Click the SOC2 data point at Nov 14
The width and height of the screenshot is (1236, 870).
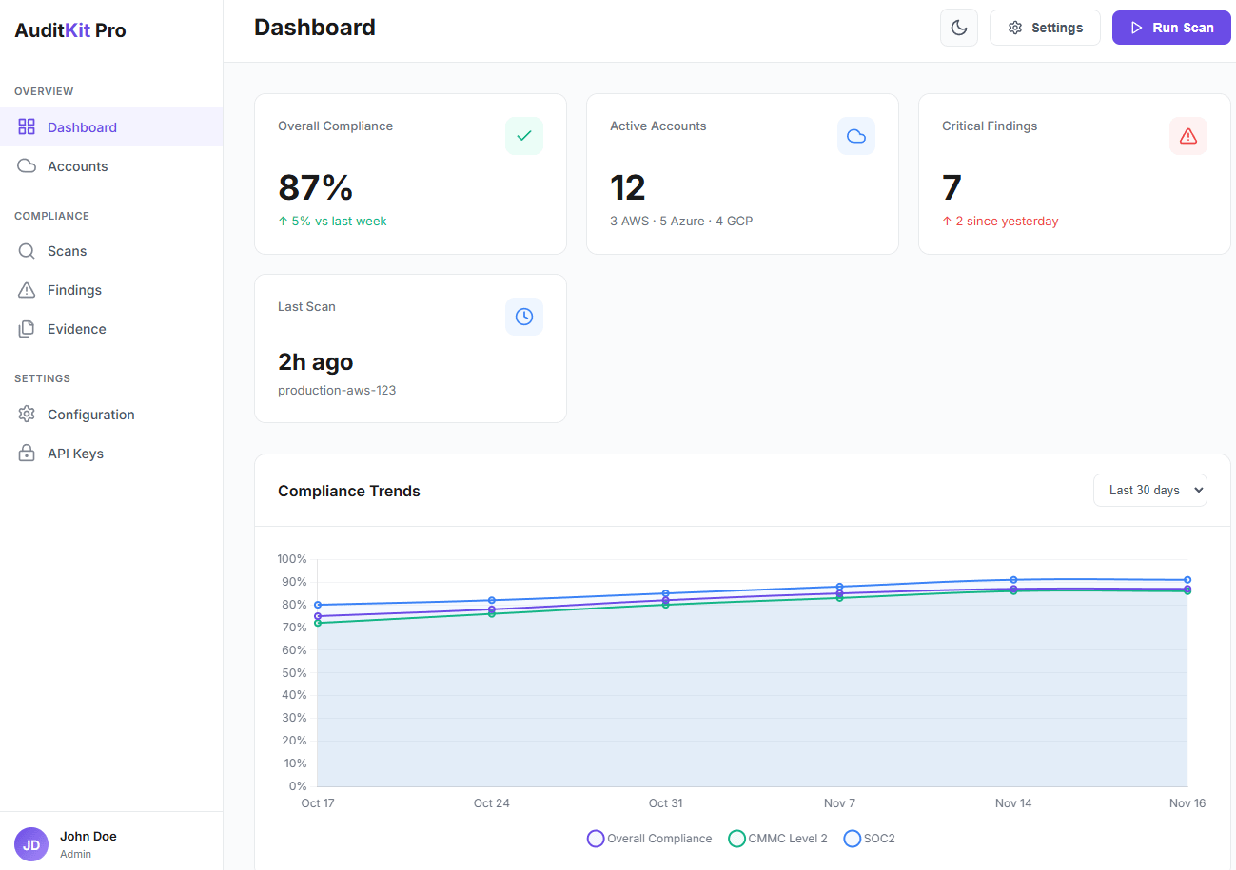[1013, 580]
